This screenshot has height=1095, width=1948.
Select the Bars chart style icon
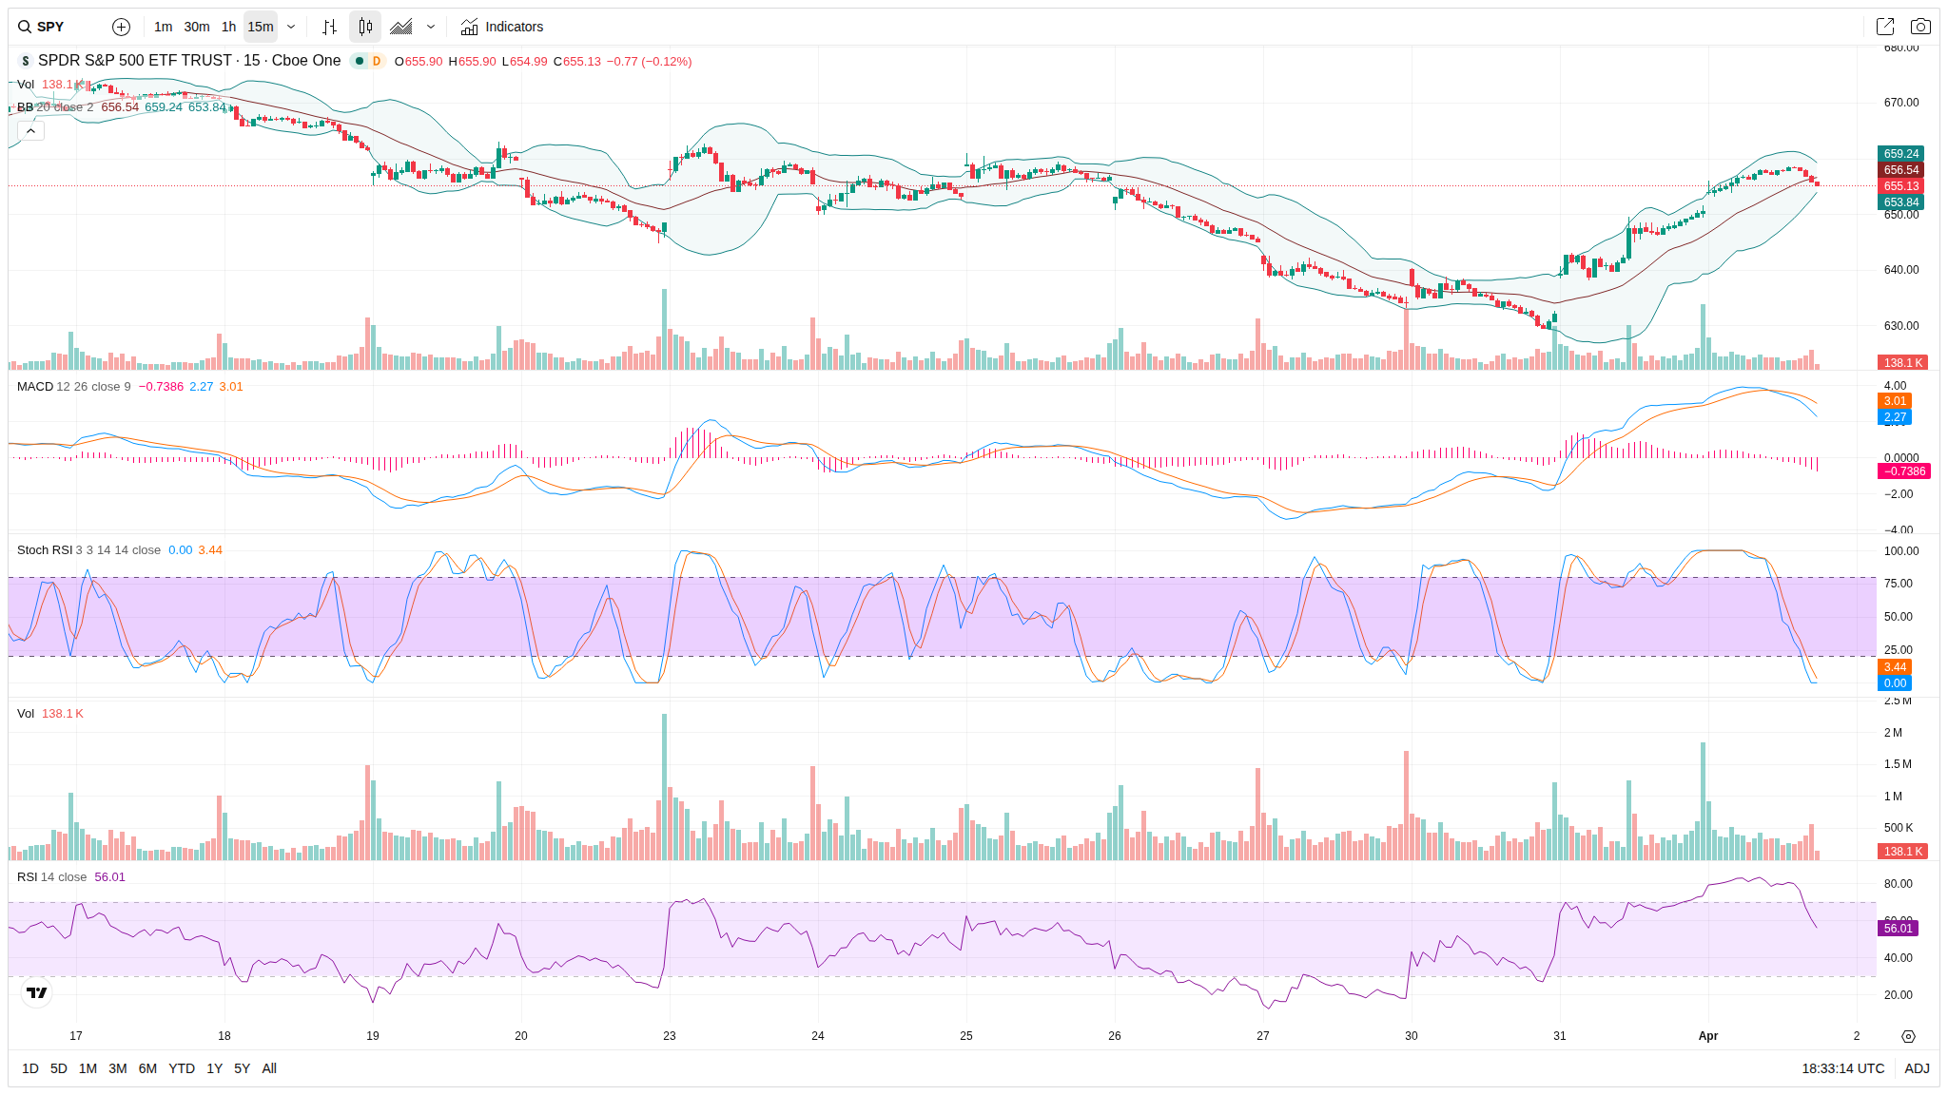(x=329, y=27)
